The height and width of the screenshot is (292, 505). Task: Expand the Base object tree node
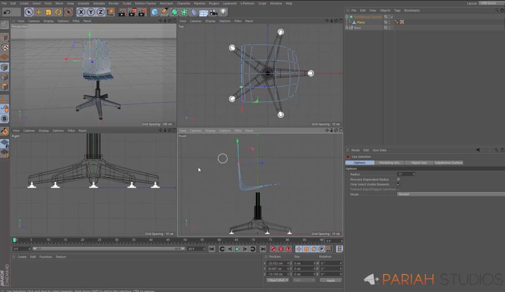coord(347,27)
